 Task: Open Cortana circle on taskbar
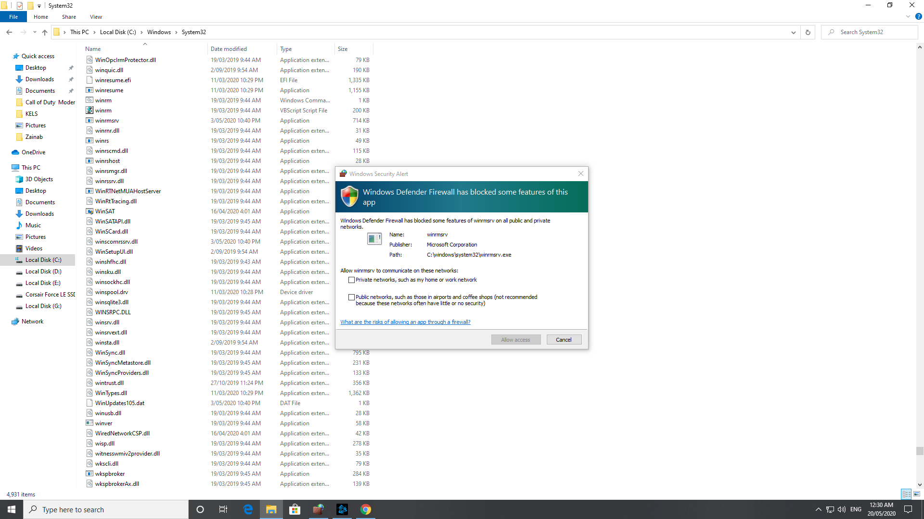(x=200, y=509)
